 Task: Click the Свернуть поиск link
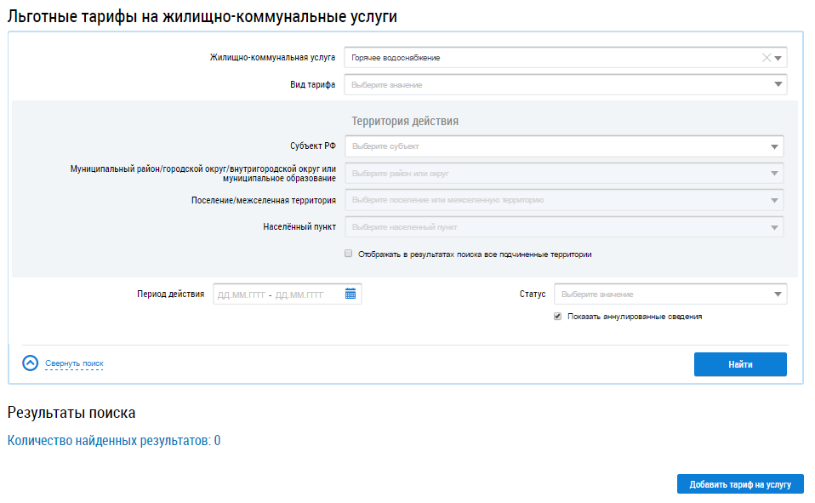pos(74,363)
